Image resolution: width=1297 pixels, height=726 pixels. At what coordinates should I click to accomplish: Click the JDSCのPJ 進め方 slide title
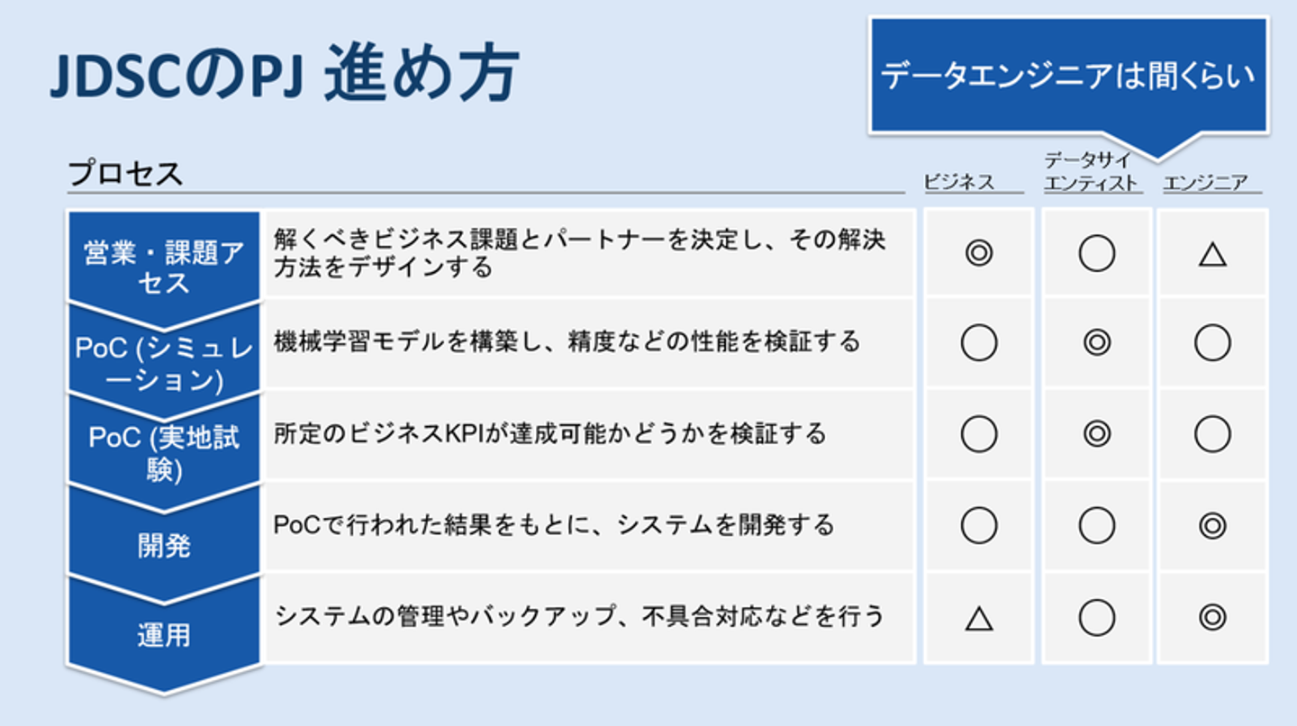pos(285,77)
